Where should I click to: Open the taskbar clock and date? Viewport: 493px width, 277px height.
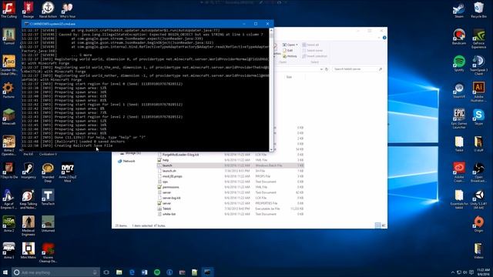[483, 272]
